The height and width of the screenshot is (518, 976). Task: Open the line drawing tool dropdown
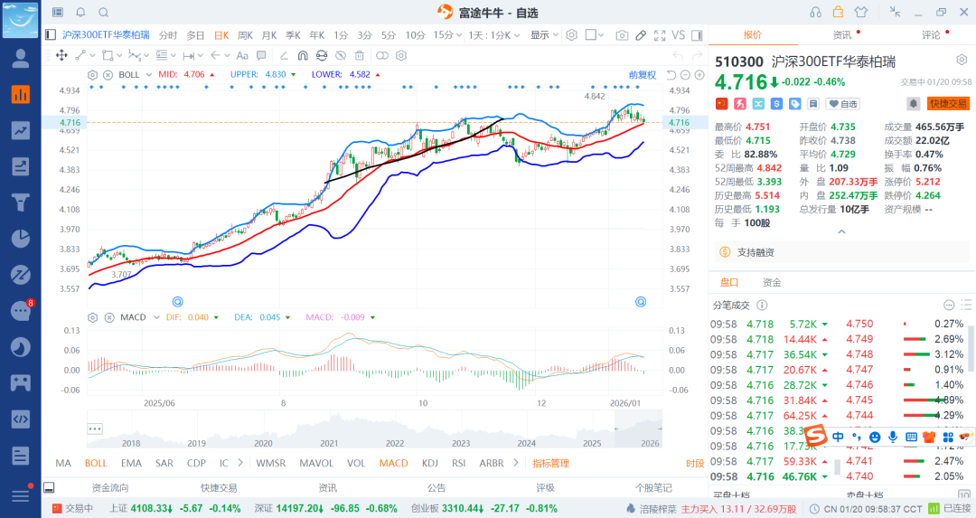click(85, 55)
